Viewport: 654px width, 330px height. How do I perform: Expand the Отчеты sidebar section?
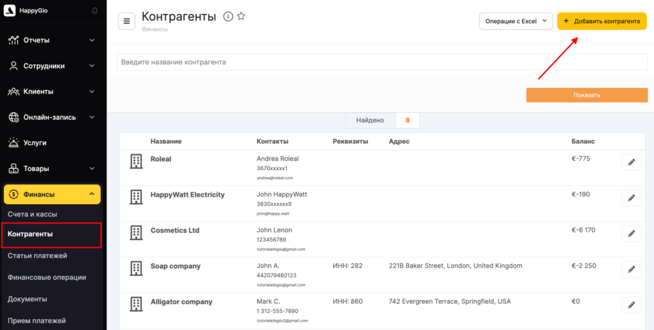click(52, 40)
